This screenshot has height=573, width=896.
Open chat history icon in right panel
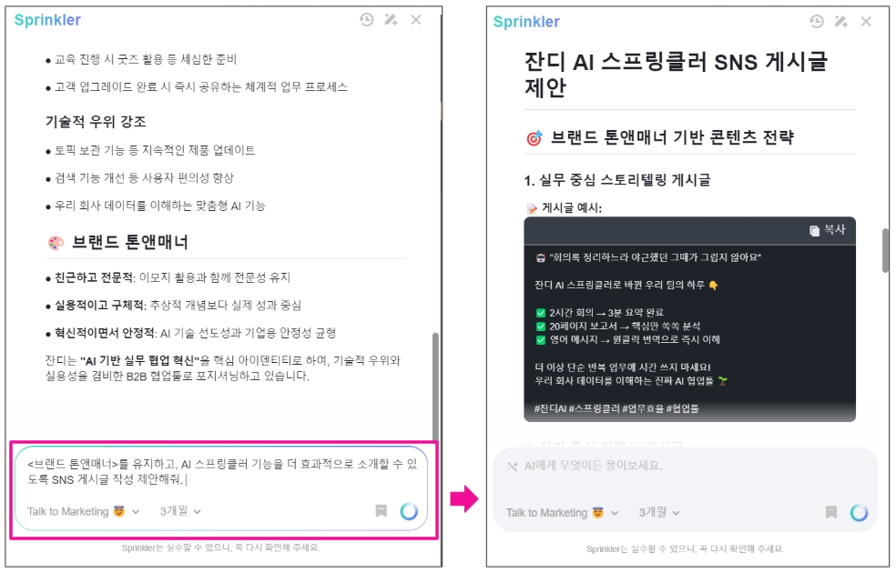(x=817, y=22)
